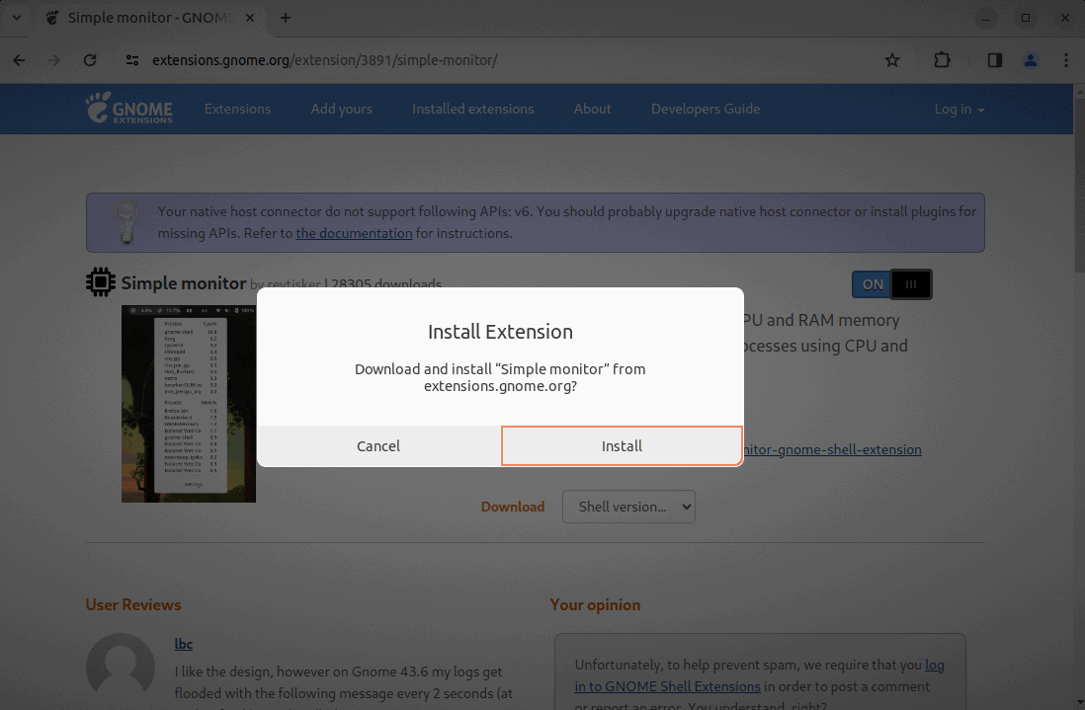This screenshot has width=1085, height=710.
Task: Open Installed extensions nav item
Action: click(472, 109)
